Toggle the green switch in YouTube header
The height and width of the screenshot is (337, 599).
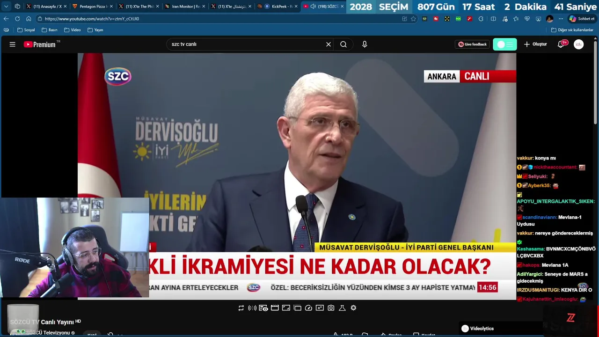click(505, 44)
